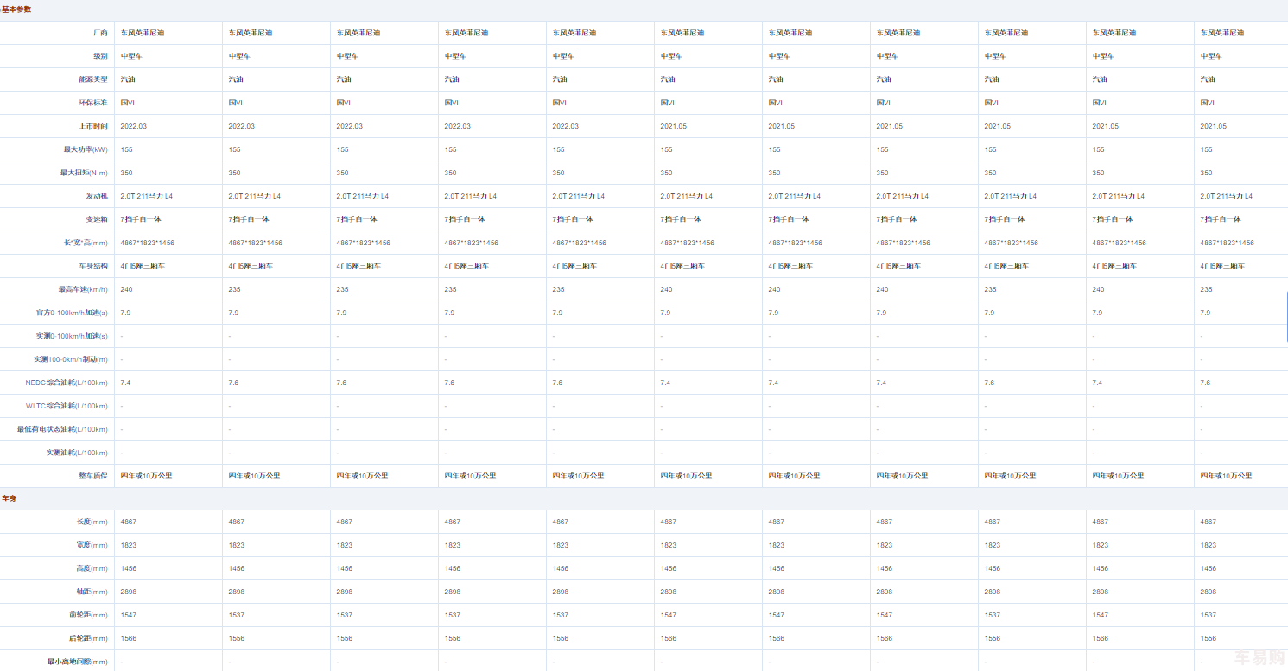Click the 长度(mm) row label
The width and height of the screenshot is (1288, 671).
92,522
